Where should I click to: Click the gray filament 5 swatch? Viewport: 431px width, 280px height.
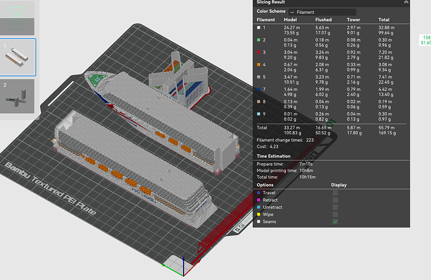click(x=259, y=77)
